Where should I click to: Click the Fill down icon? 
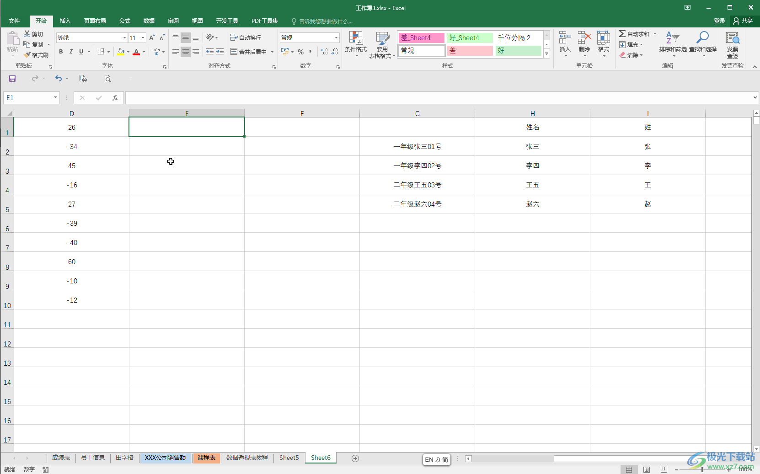point(622,44)
